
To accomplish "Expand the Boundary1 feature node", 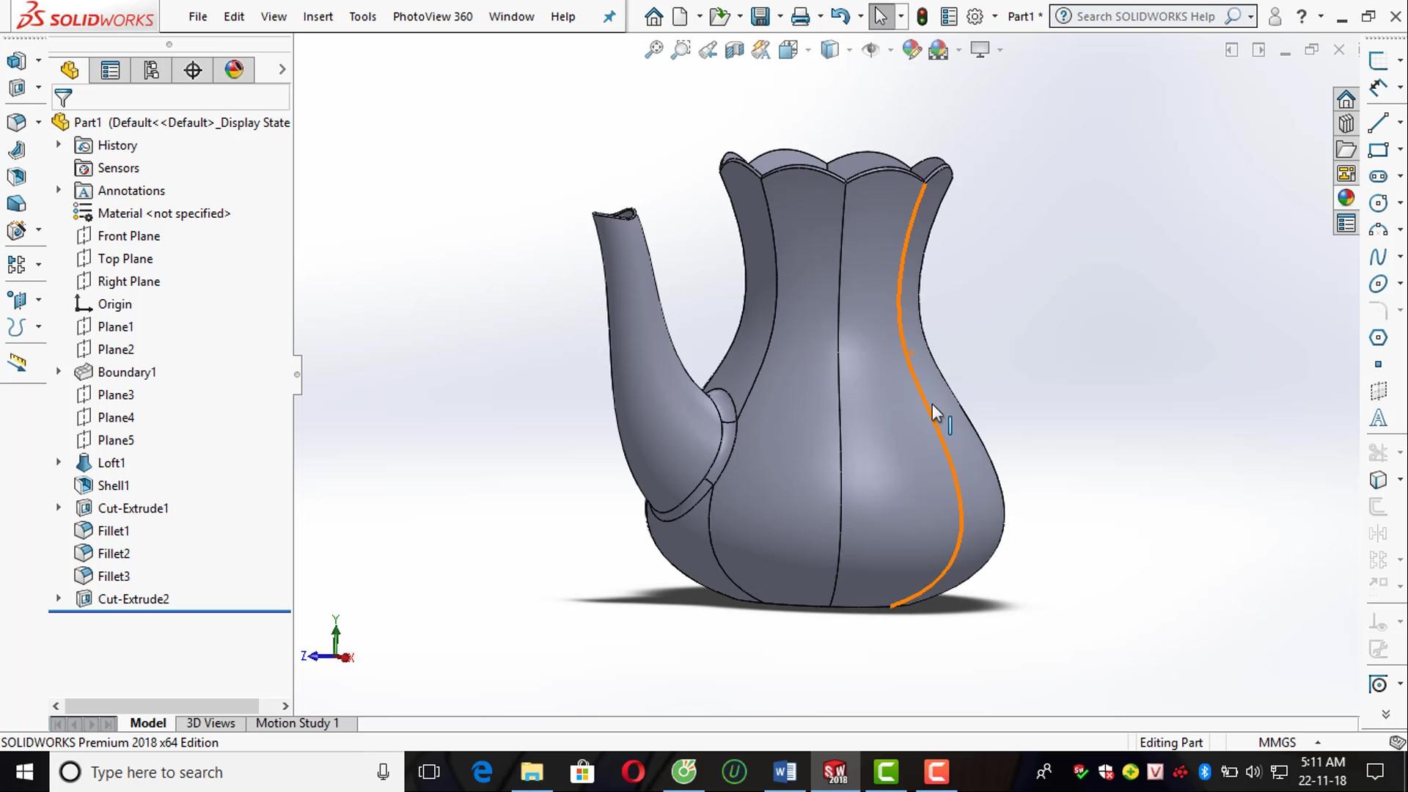I will pos(59,372).
